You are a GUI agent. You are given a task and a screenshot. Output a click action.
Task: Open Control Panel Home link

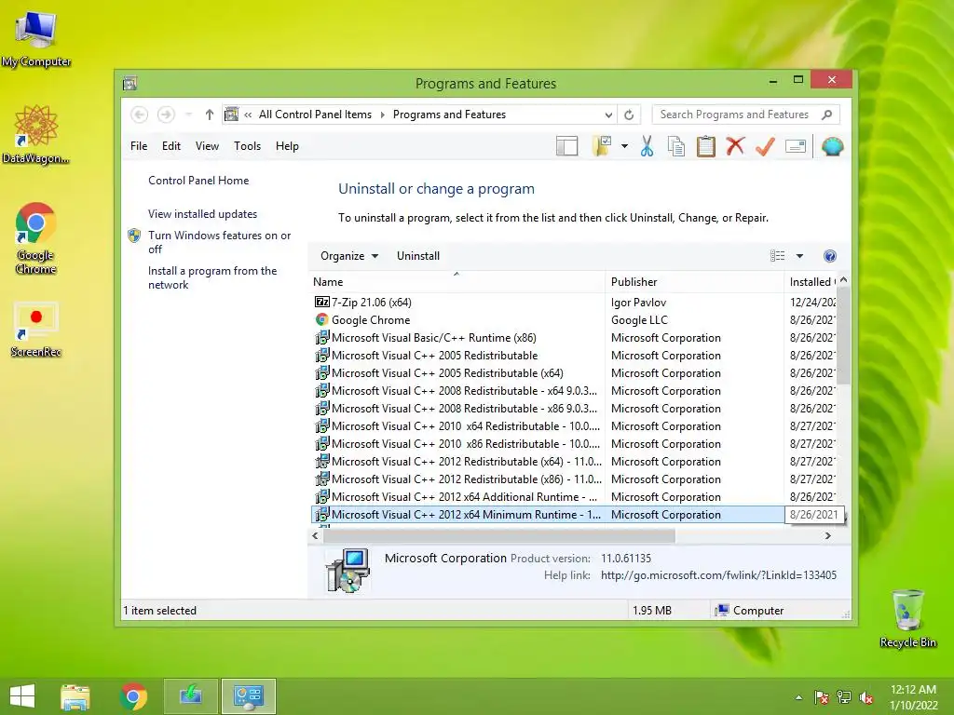[198, 181]
